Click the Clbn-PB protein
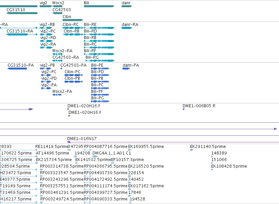The width and height of the screenshot is (279, 204). [74, 82]
